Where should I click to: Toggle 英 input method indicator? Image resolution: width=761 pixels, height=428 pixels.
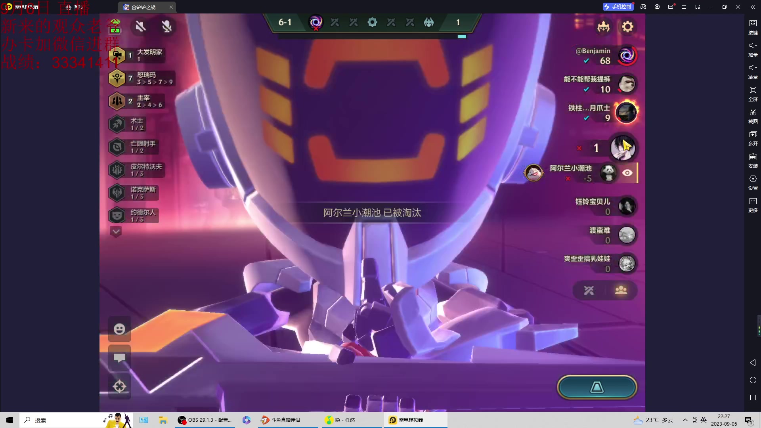click(x=704, y=420)
